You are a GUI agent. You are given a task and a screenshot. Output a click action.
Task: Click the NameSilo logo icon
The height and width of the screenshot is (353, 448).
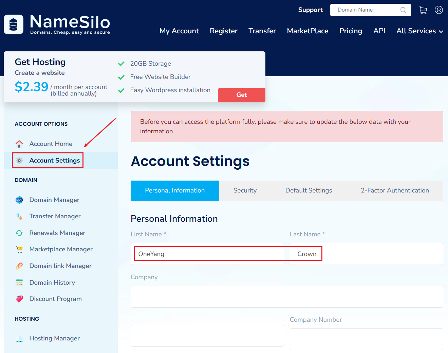[x=14, y=24]
